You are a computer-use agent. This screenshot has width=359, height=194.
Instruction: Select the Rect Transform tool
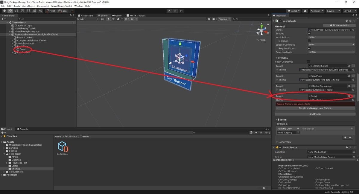pos(28,11)
